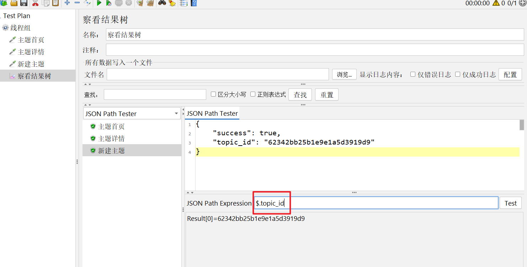Open the binoculars search icon

(x=162, y=3)
